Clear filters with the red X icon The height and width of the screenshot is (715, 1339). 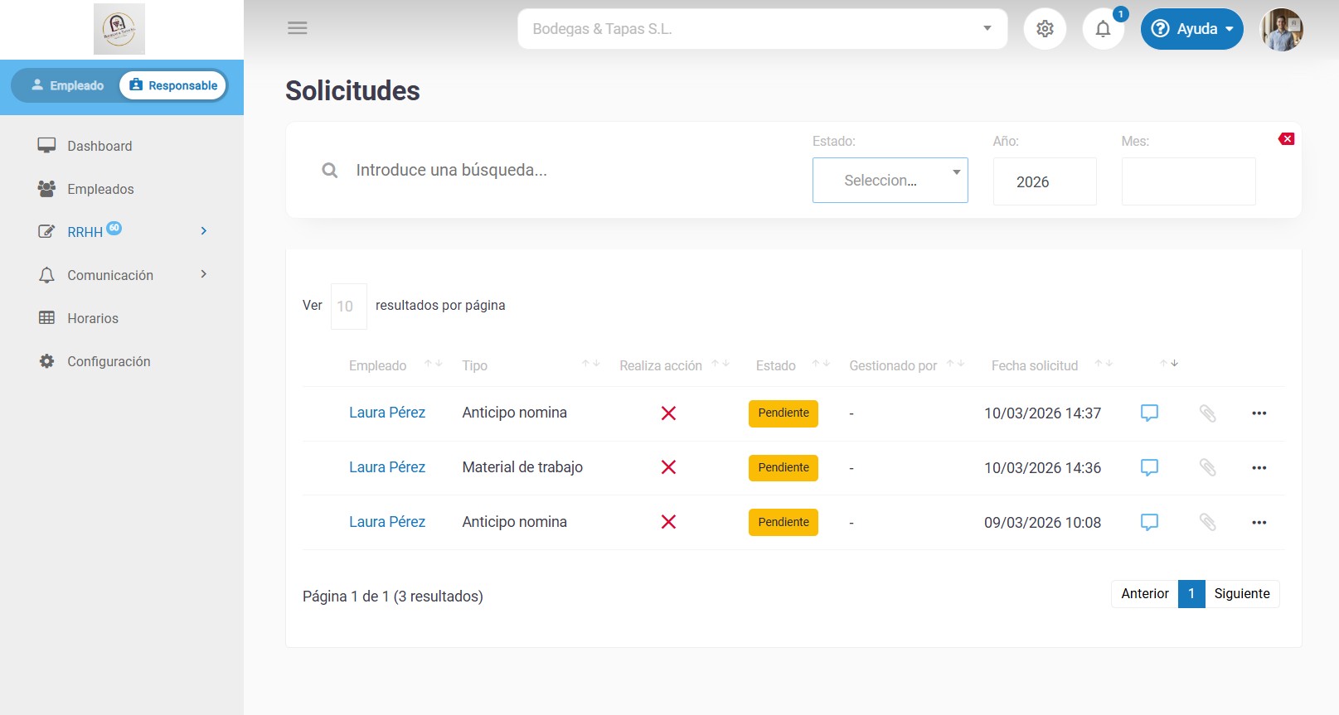1287,139
